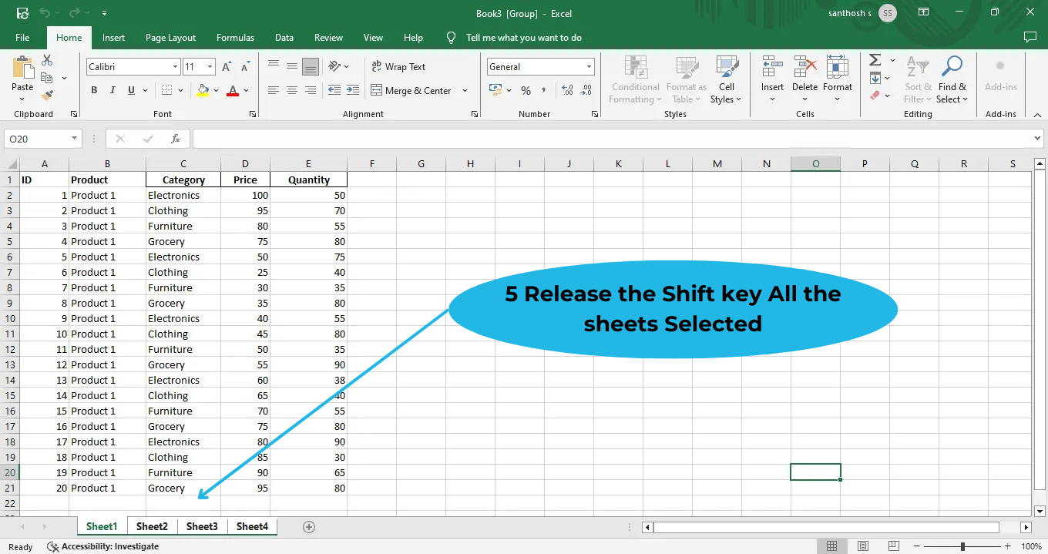Select the Sheet3 worksheet tab
Viewport: 1048px width, 554px height.
(x=201, y=526)
